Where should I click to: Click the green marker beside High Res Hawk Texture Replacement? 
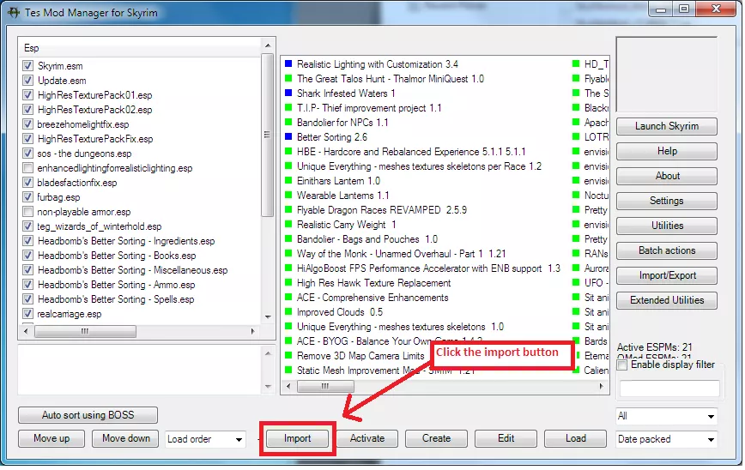288,283
